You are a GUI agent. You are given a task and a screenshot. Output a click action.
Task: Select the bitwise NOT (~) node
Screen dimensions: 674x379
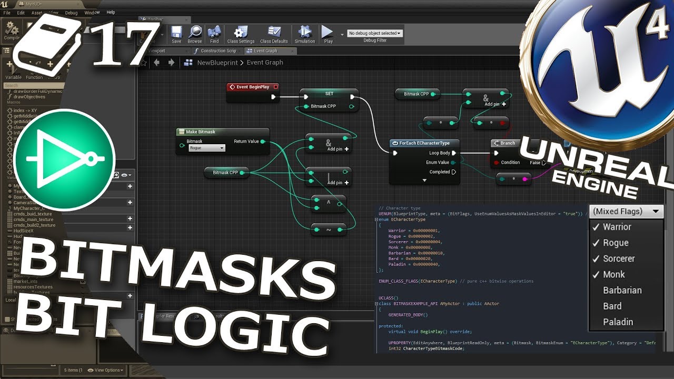tap(329, 230)
